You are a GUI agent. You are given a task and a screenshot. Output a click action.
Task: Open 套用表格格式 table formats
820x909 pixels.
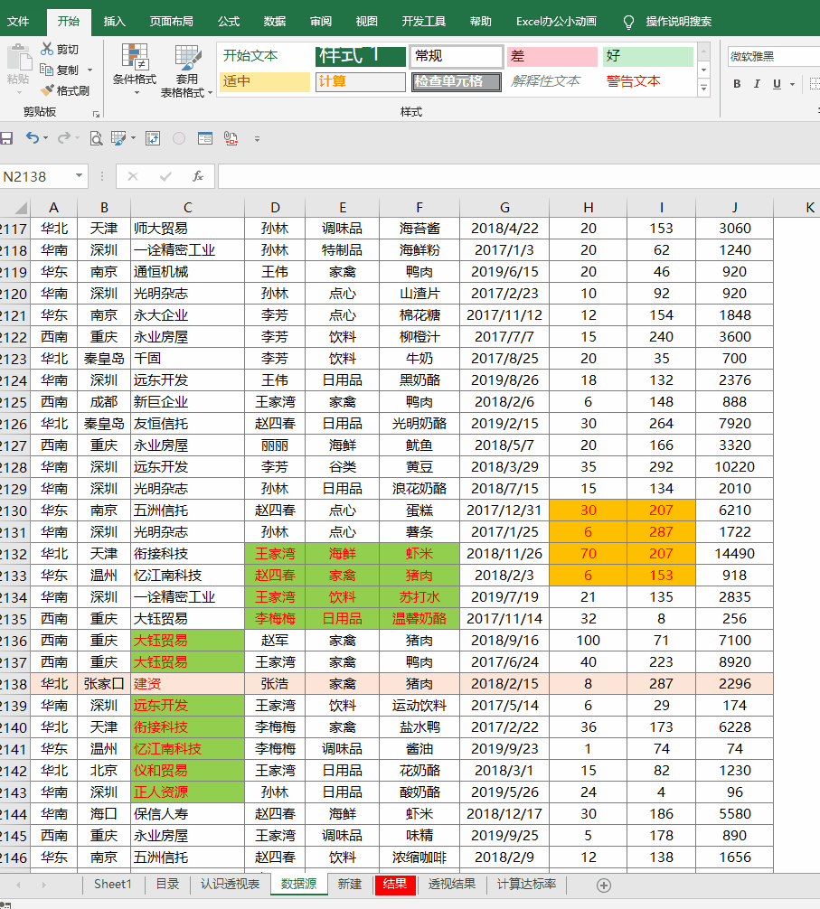pos(186,70)
